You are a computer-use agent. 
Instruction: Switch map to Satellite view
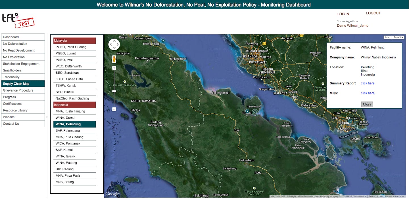pos(398,37)
